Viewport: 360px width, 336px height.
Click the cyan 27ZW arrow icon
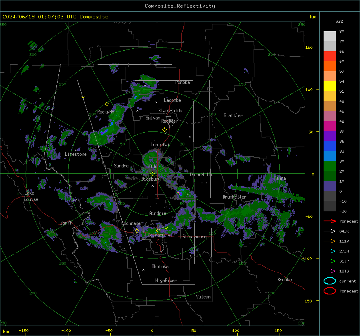pos(330,251)
